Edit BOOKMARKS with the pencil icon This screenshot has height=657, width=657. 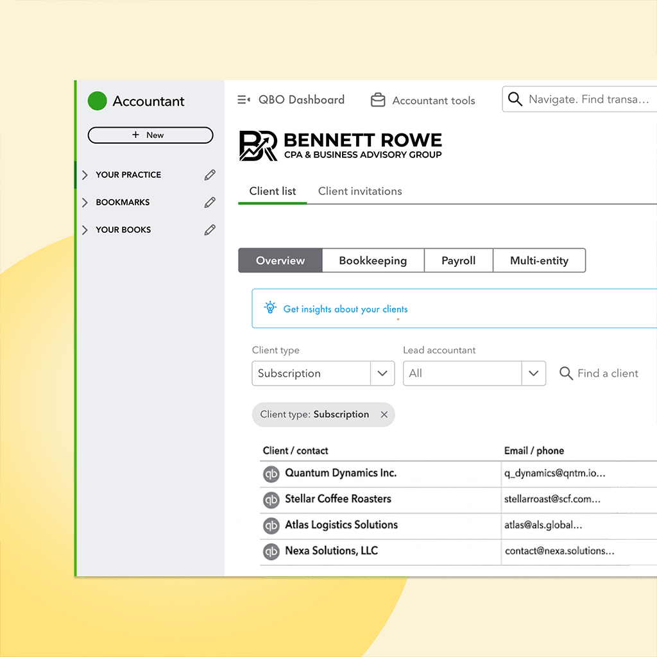(x=210, y=202)
